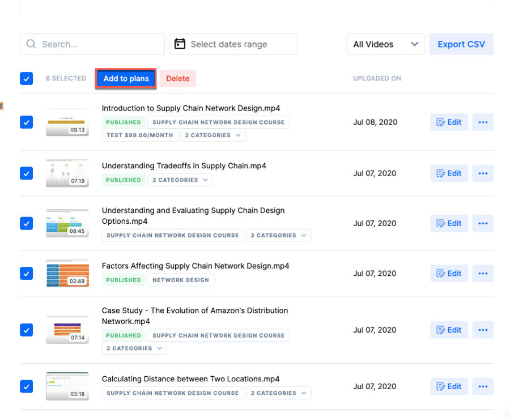Click the magnifier icon in the search box
510x417 pixels.
click(x=32, y=44)
